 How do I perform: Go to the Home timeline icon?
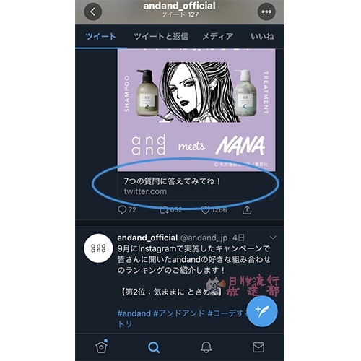102,347
